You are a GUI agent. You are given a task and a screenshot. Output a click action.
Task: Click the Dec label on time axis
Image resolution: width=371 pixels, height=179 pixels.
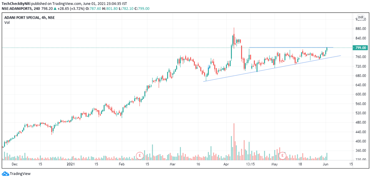[x=14, y=164]
